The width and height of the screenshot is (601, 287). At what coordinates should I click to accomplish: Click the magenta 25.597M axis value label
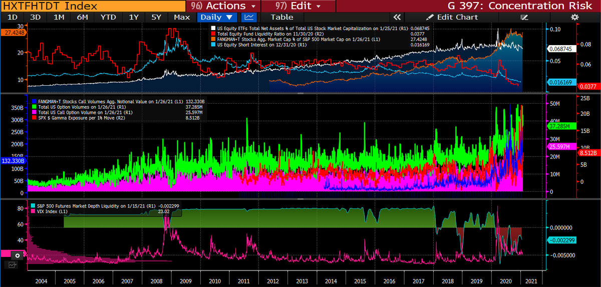(x=563, y=146)
